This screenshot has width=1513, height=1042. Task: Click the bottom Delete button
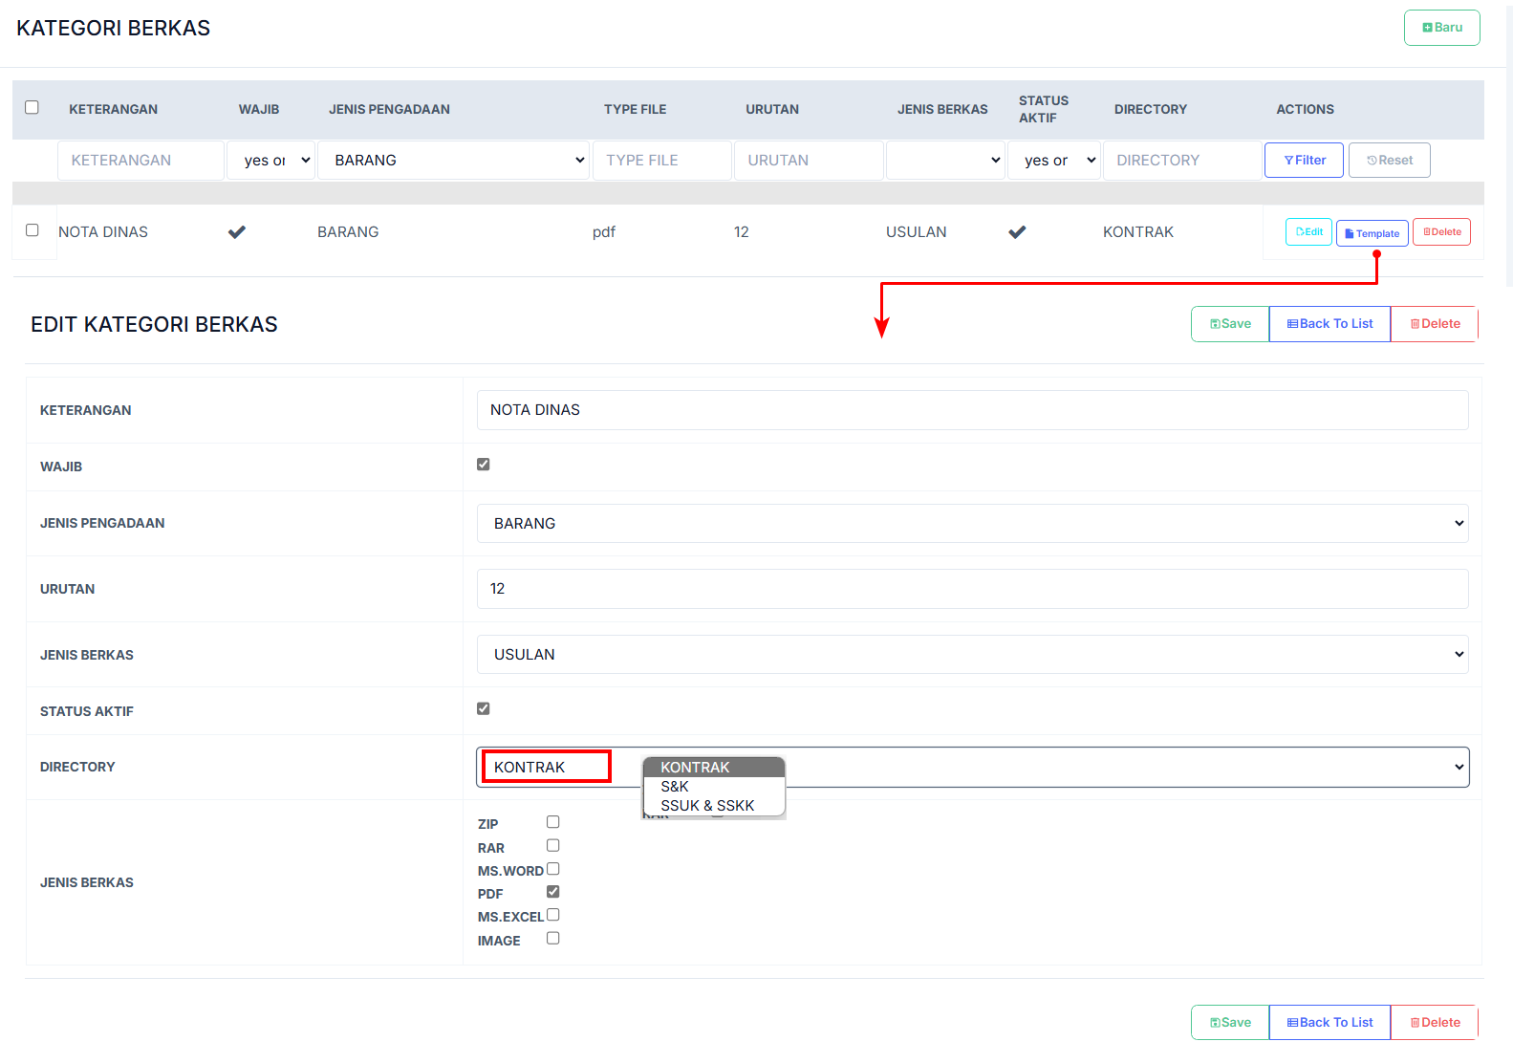point(1434,1023)
